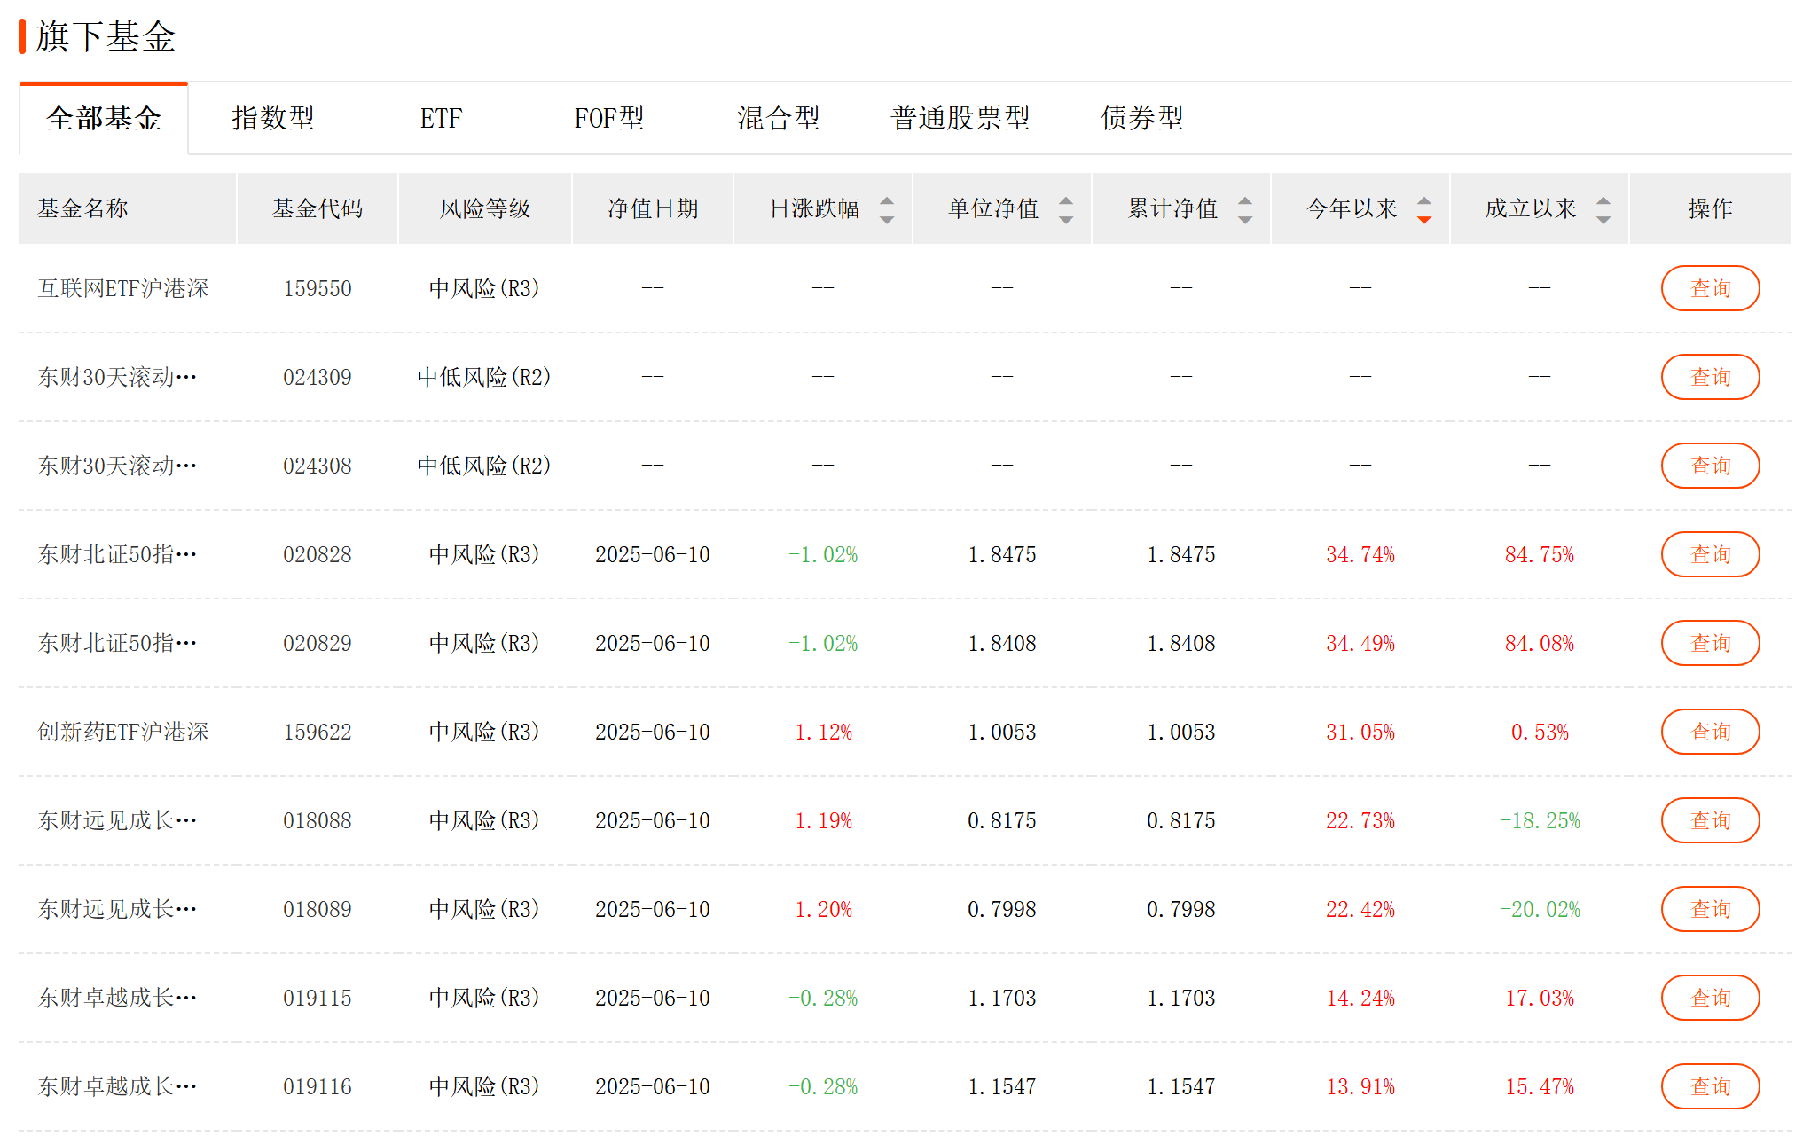1803x1136 pixels.
Task: Click 查询 for fund 020828
Action: point(1710,554)
